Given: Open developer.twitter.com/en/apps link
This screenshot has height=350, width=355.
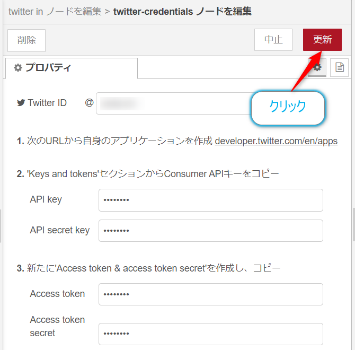Looking at the screenshot, I should click(x=276, y=141).
